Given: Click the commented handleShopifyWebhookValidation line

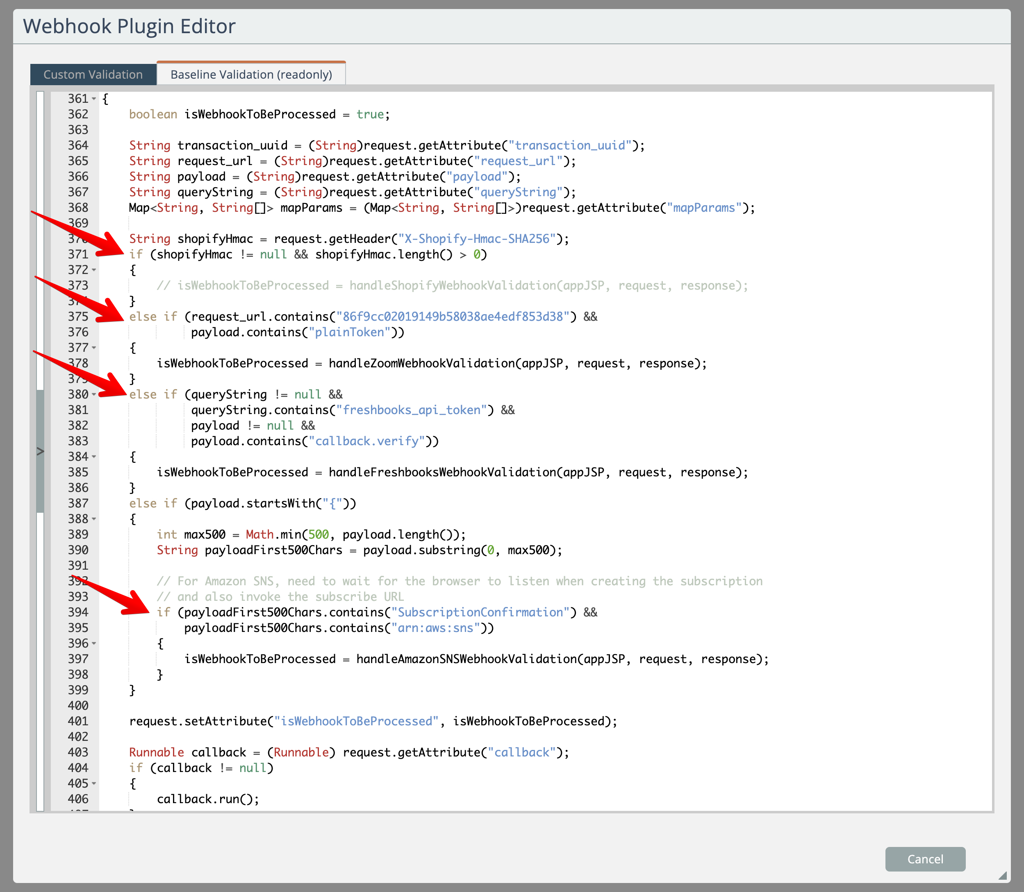Looking at the screenshot, I should click(453, 286).
